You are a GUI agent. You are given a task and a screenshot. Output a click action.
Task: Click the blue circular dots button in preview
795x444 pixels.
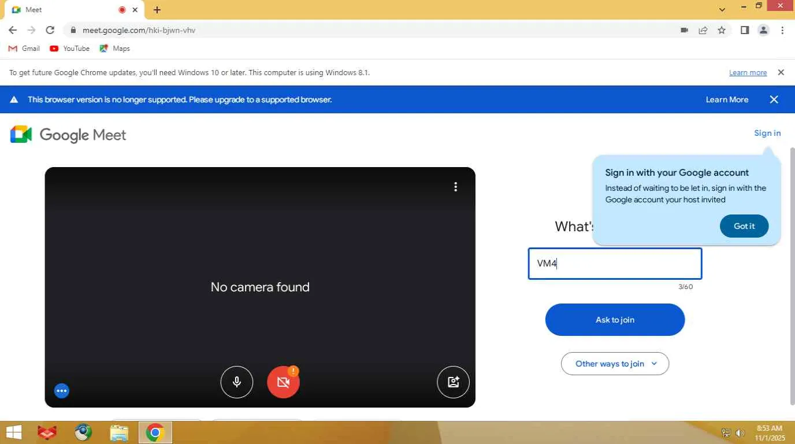(x=62, y=391)
